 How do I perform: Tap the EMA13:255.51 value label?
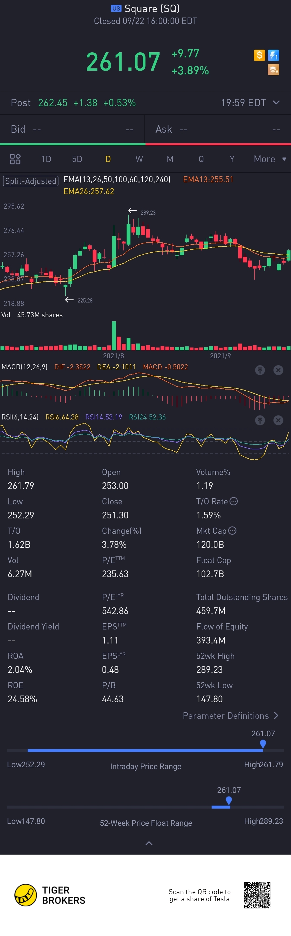click(x=208, y=180)
